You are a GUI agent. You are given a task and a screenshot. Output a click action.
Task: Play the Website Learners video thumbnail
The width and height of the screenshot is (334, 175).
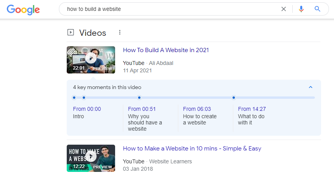point(91,158)
